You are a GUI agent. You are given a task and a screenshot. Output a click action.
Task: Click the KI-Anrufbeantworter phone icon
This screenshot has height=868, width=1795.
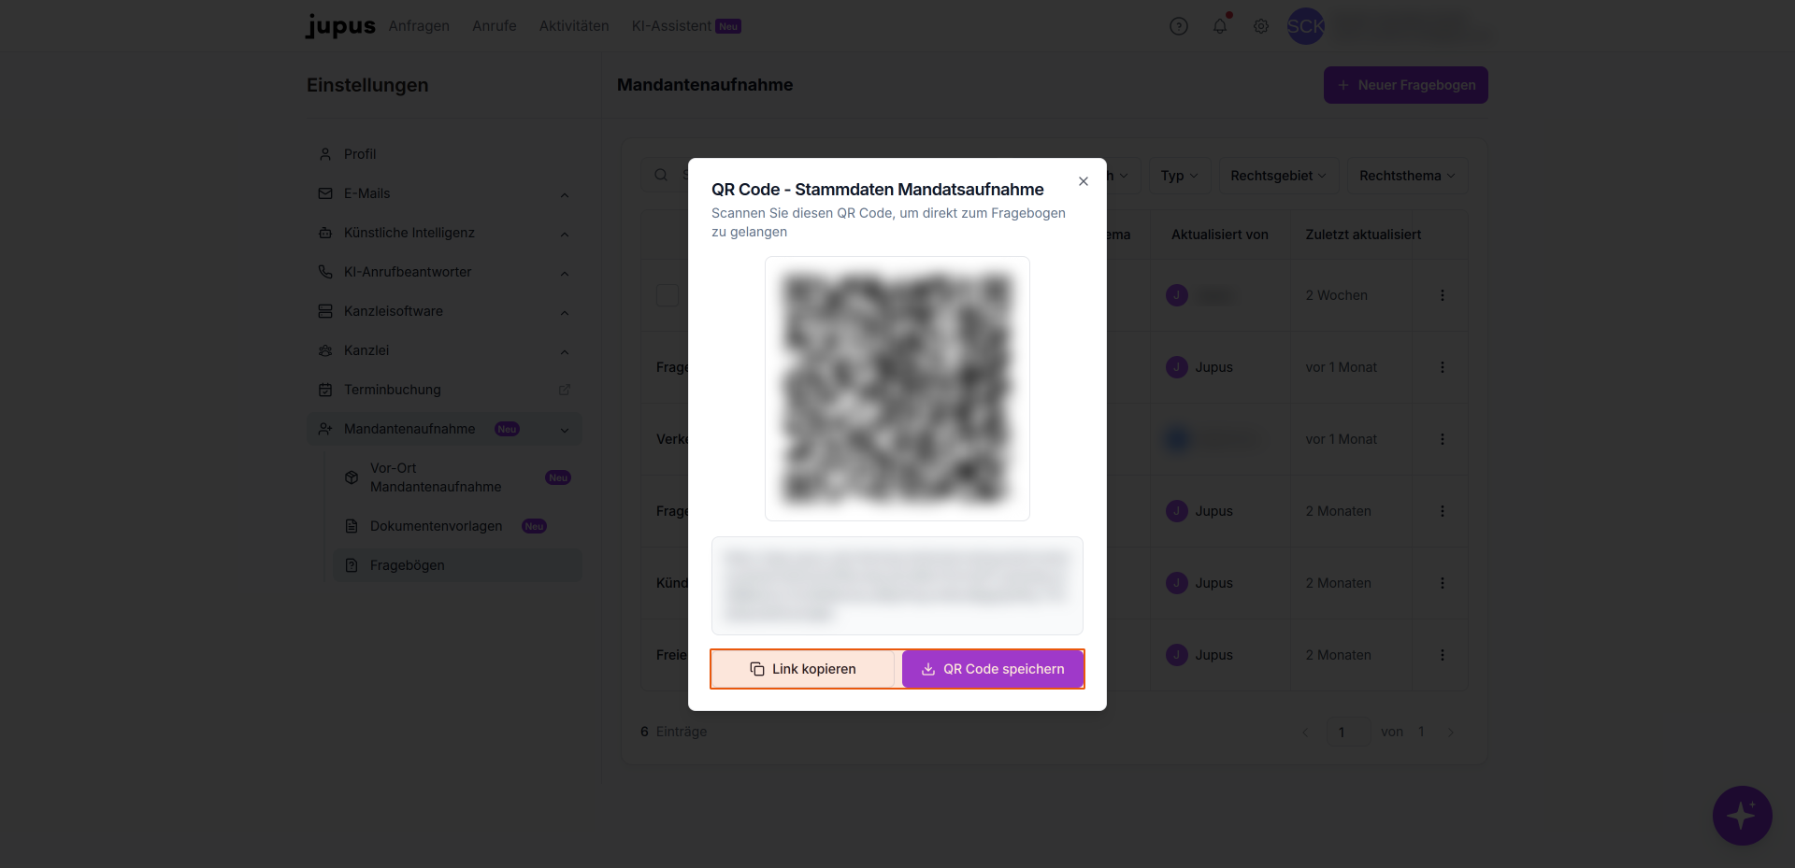(x=325, y=272)
